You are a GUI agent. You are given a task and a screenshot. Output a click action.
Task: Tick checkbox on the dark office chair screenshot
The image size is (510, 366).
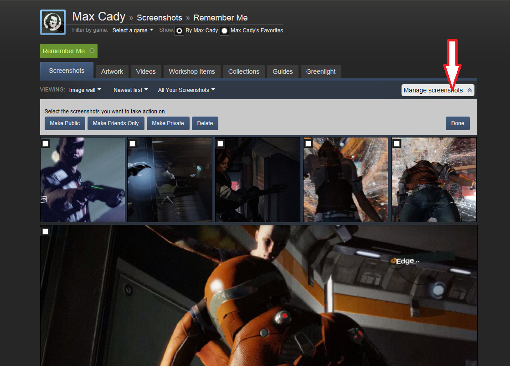click(132, 143)
